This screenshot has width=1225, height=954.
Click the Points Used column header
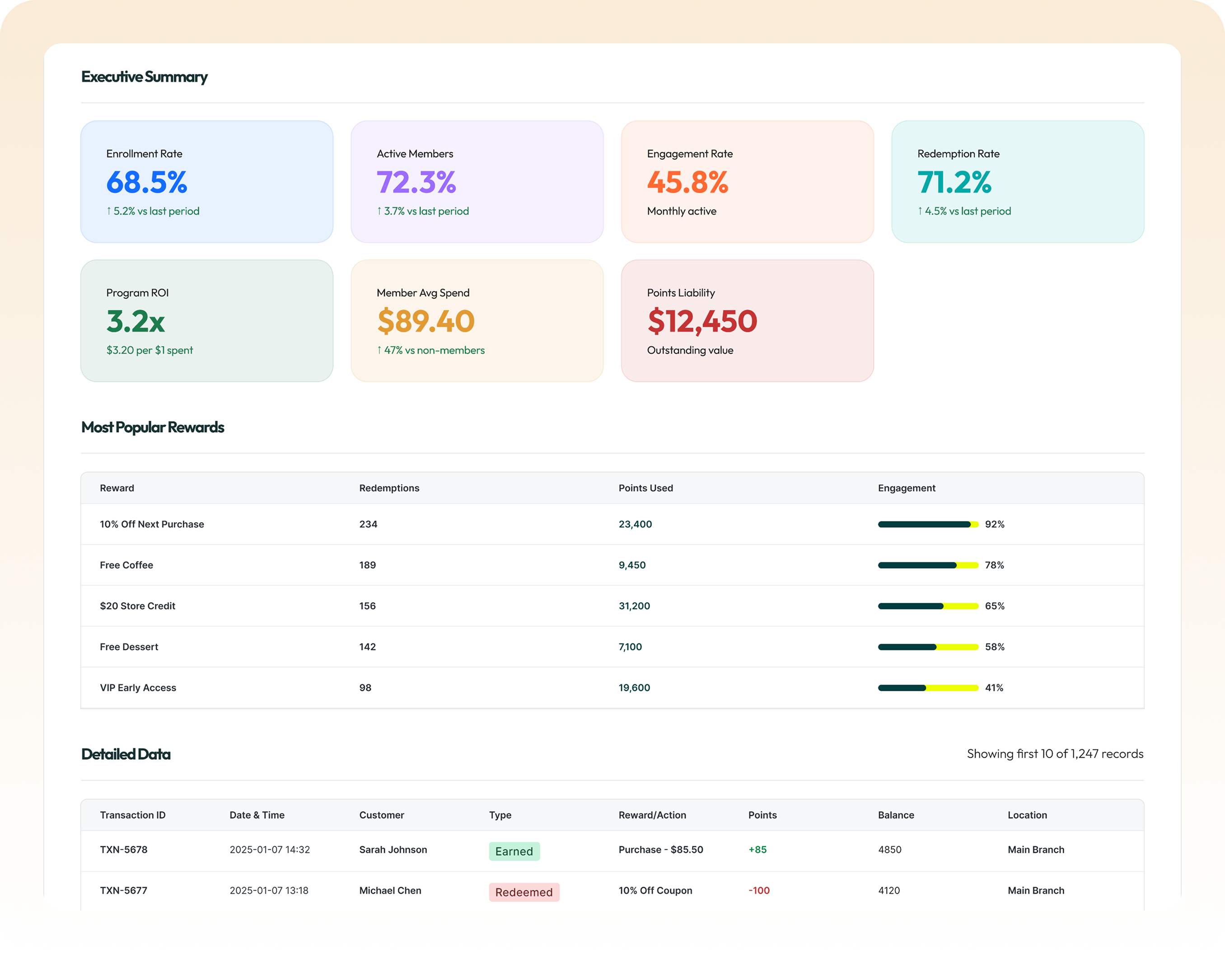tap(645, 488)
